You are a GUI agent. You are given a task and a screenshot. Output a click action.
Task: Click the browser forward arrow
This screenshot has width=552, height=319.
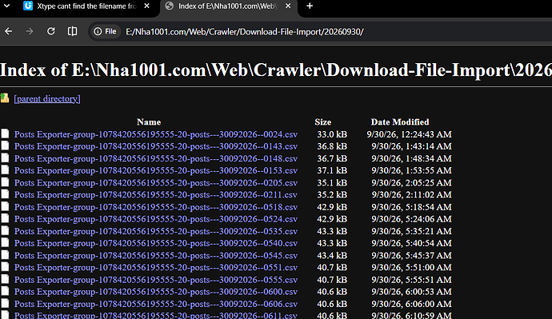coord(30,31)
